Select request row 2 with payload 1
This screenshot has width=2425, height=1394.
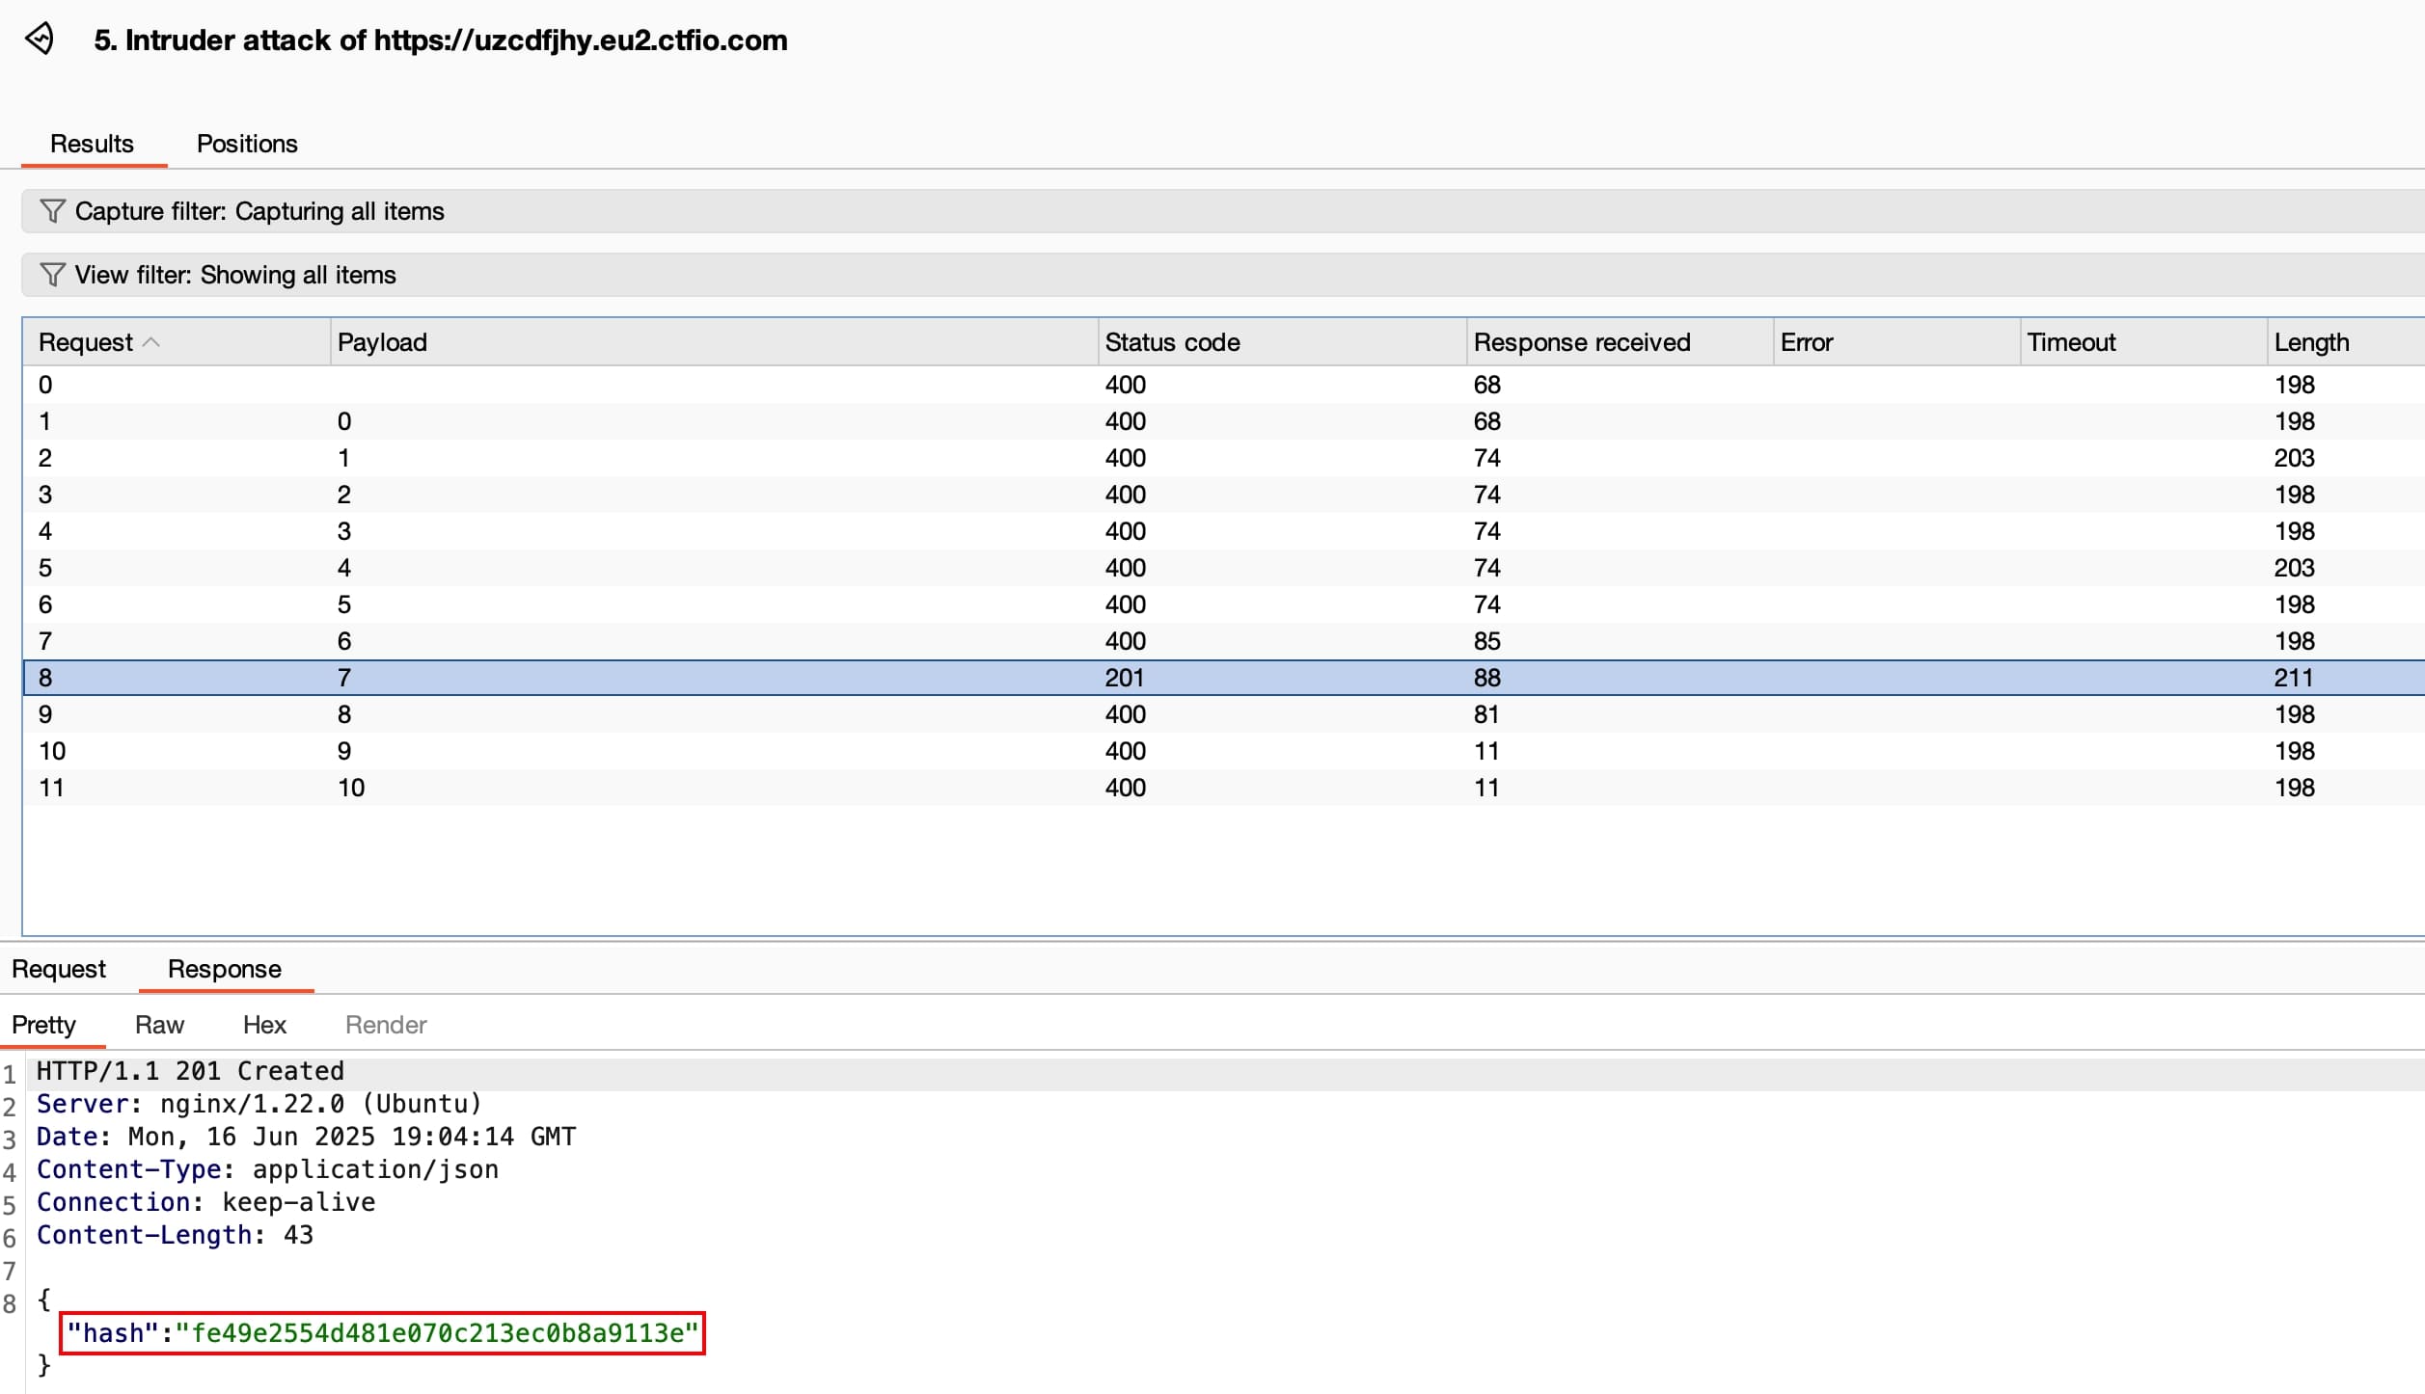click(1223, 458)
